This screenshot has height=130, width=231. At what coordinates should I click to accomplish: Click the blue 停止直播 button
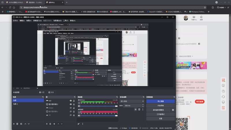point(161,101)
